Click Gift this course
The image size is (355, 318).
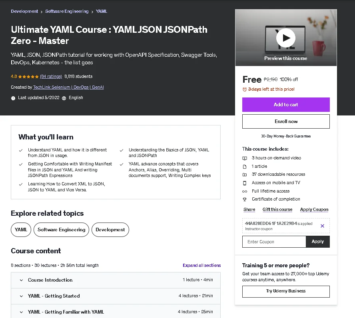(277, 209)
